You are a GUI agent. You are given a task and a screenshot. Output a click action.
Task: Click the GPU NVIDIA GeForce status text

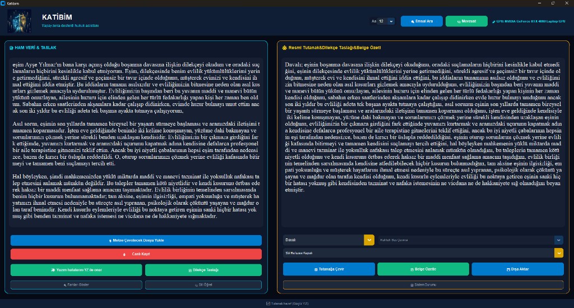pos(531,21)
